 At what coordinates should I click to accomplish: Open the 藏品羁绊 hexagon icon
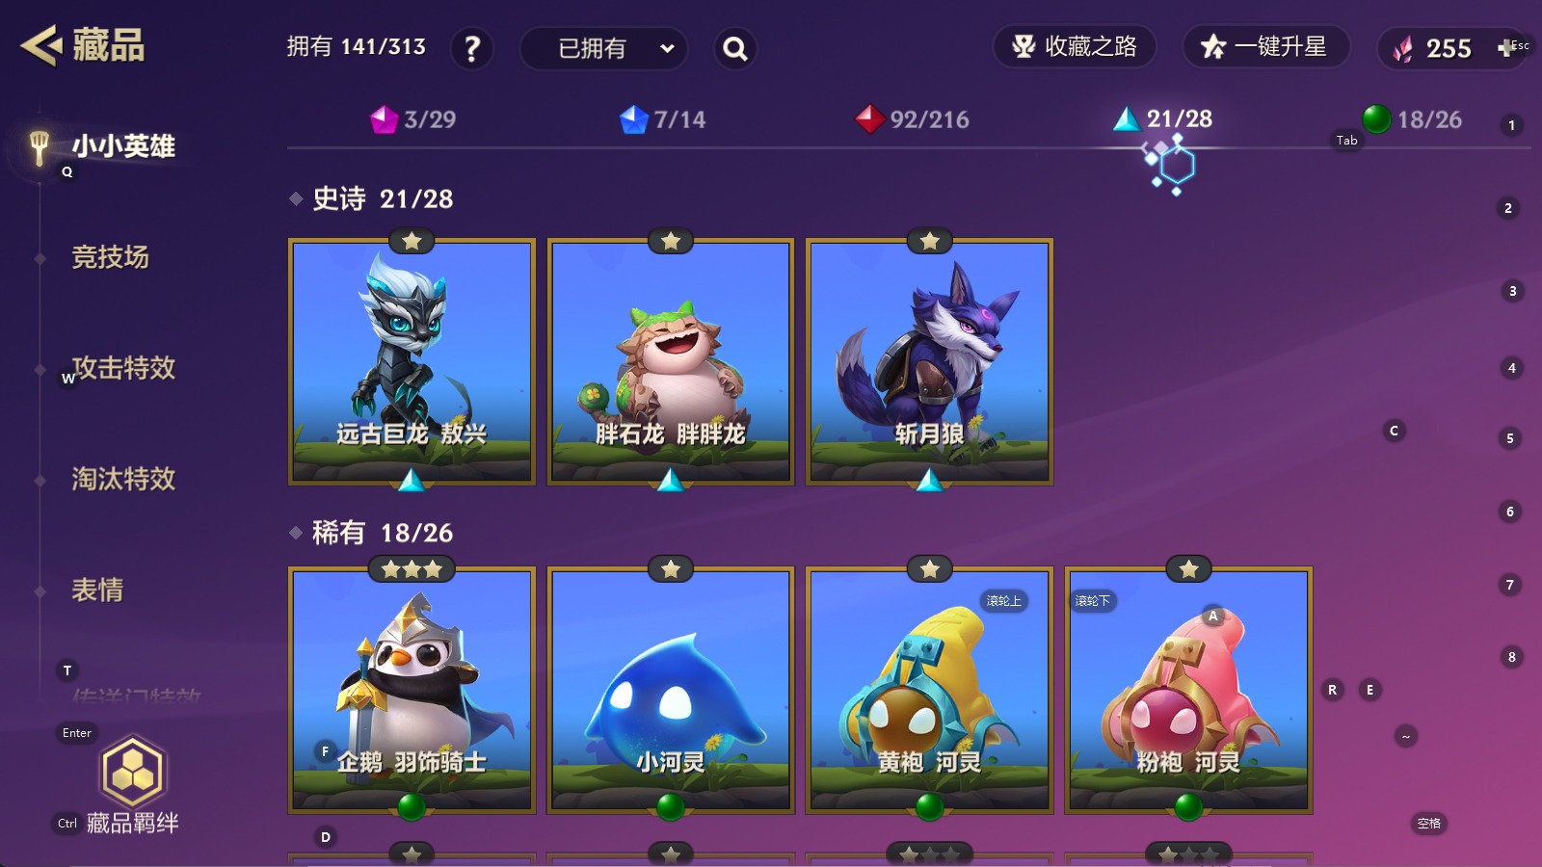click(132, 772)
